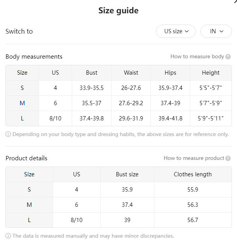Close the size guide with the top-right X
This screenshot has height=251, width=237.
coord(235,2)
